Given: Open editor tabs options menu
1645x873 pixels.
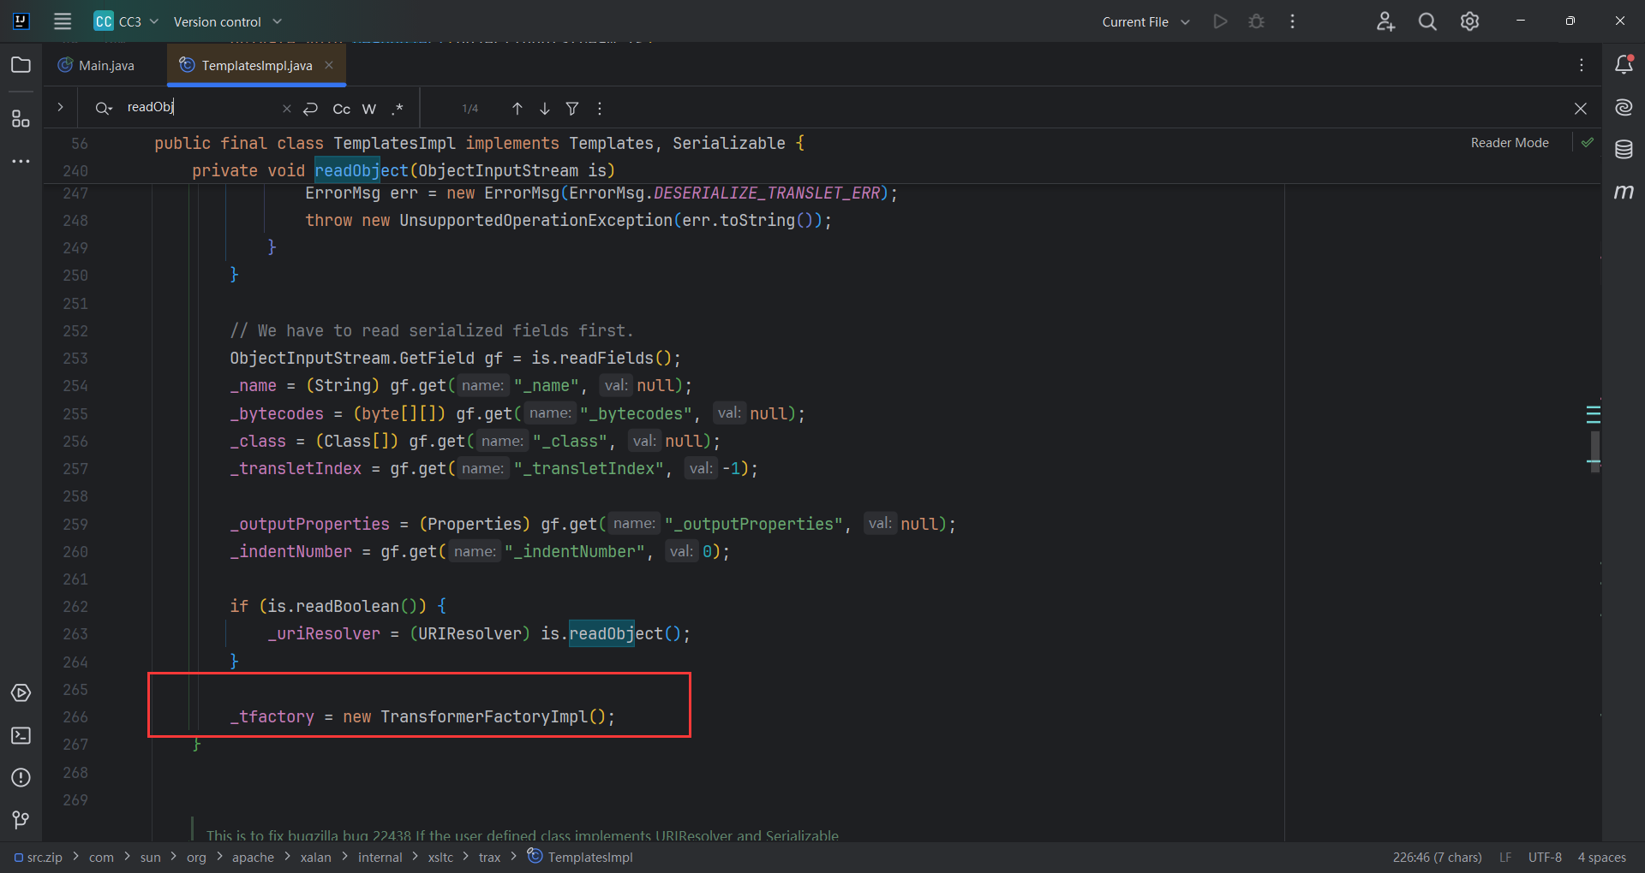Looking at the screenshot, I should click(1582, 65).
